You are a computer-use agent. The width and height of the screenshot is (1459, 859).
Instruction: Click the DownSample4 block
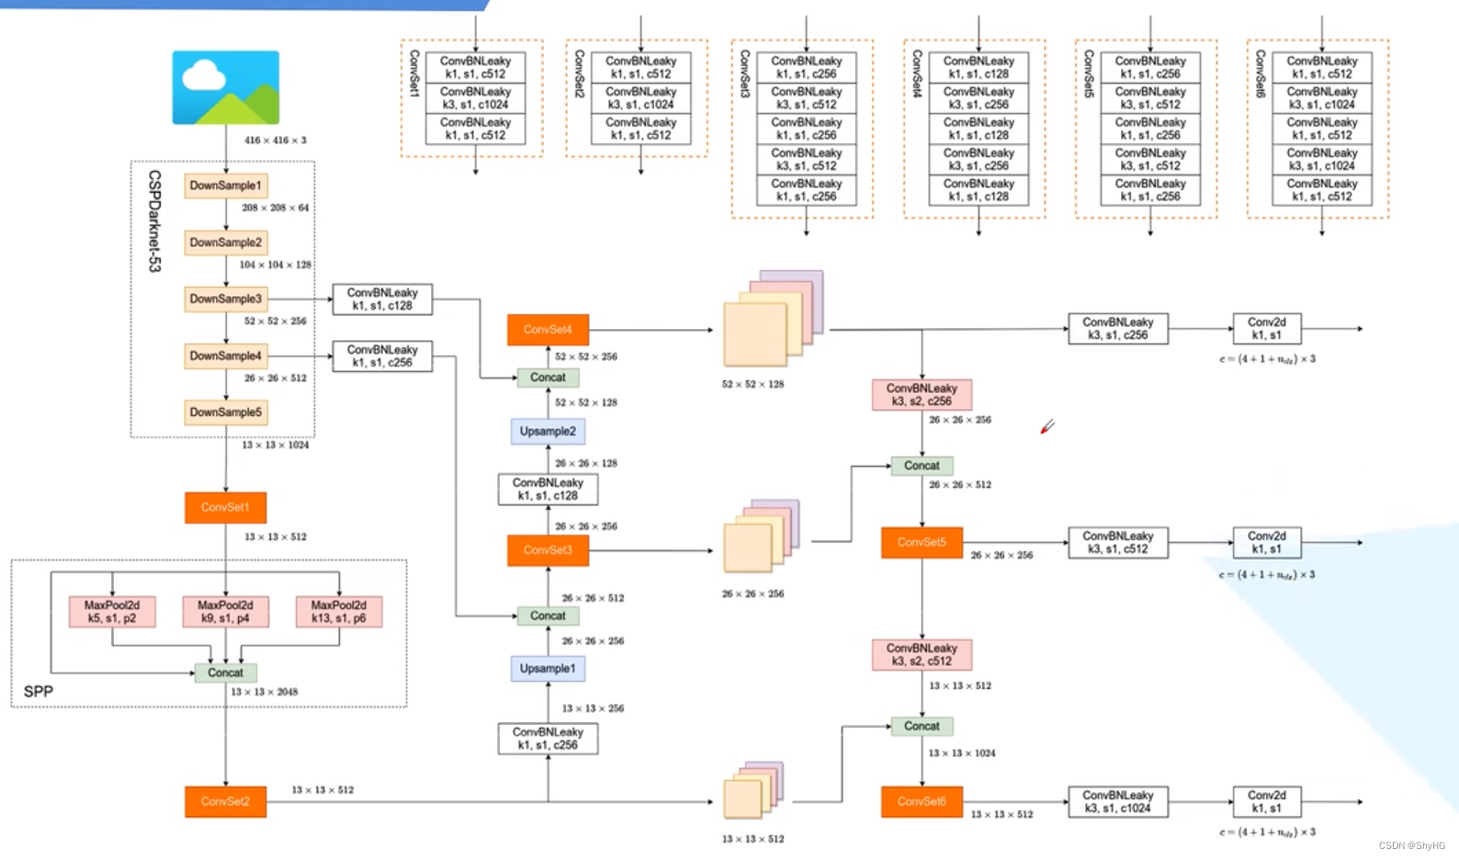[x=226, y=356]
